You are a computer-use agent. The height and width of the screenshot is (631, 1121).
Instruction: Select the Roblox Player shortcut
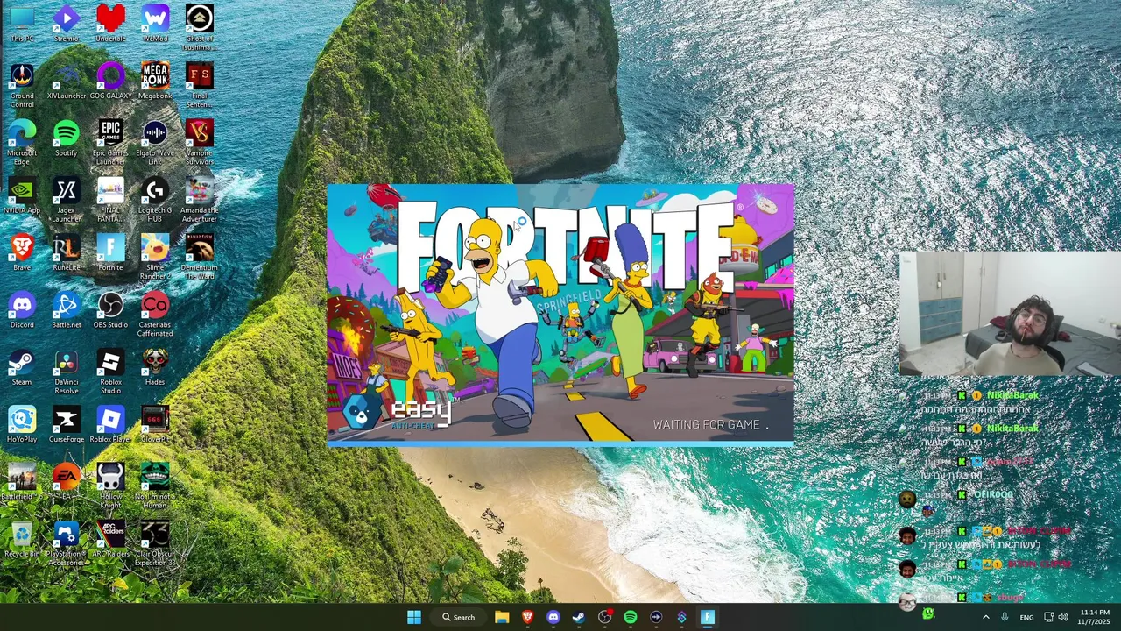coord(110,424)
